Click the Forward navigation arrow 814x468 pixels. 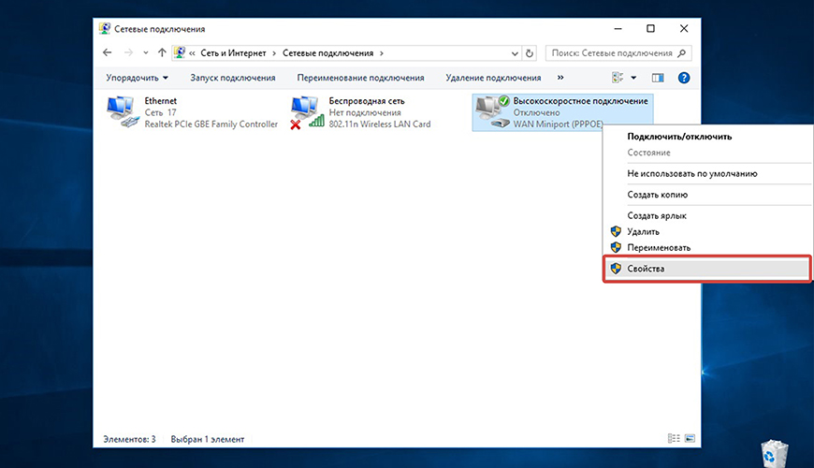point(128,52)
